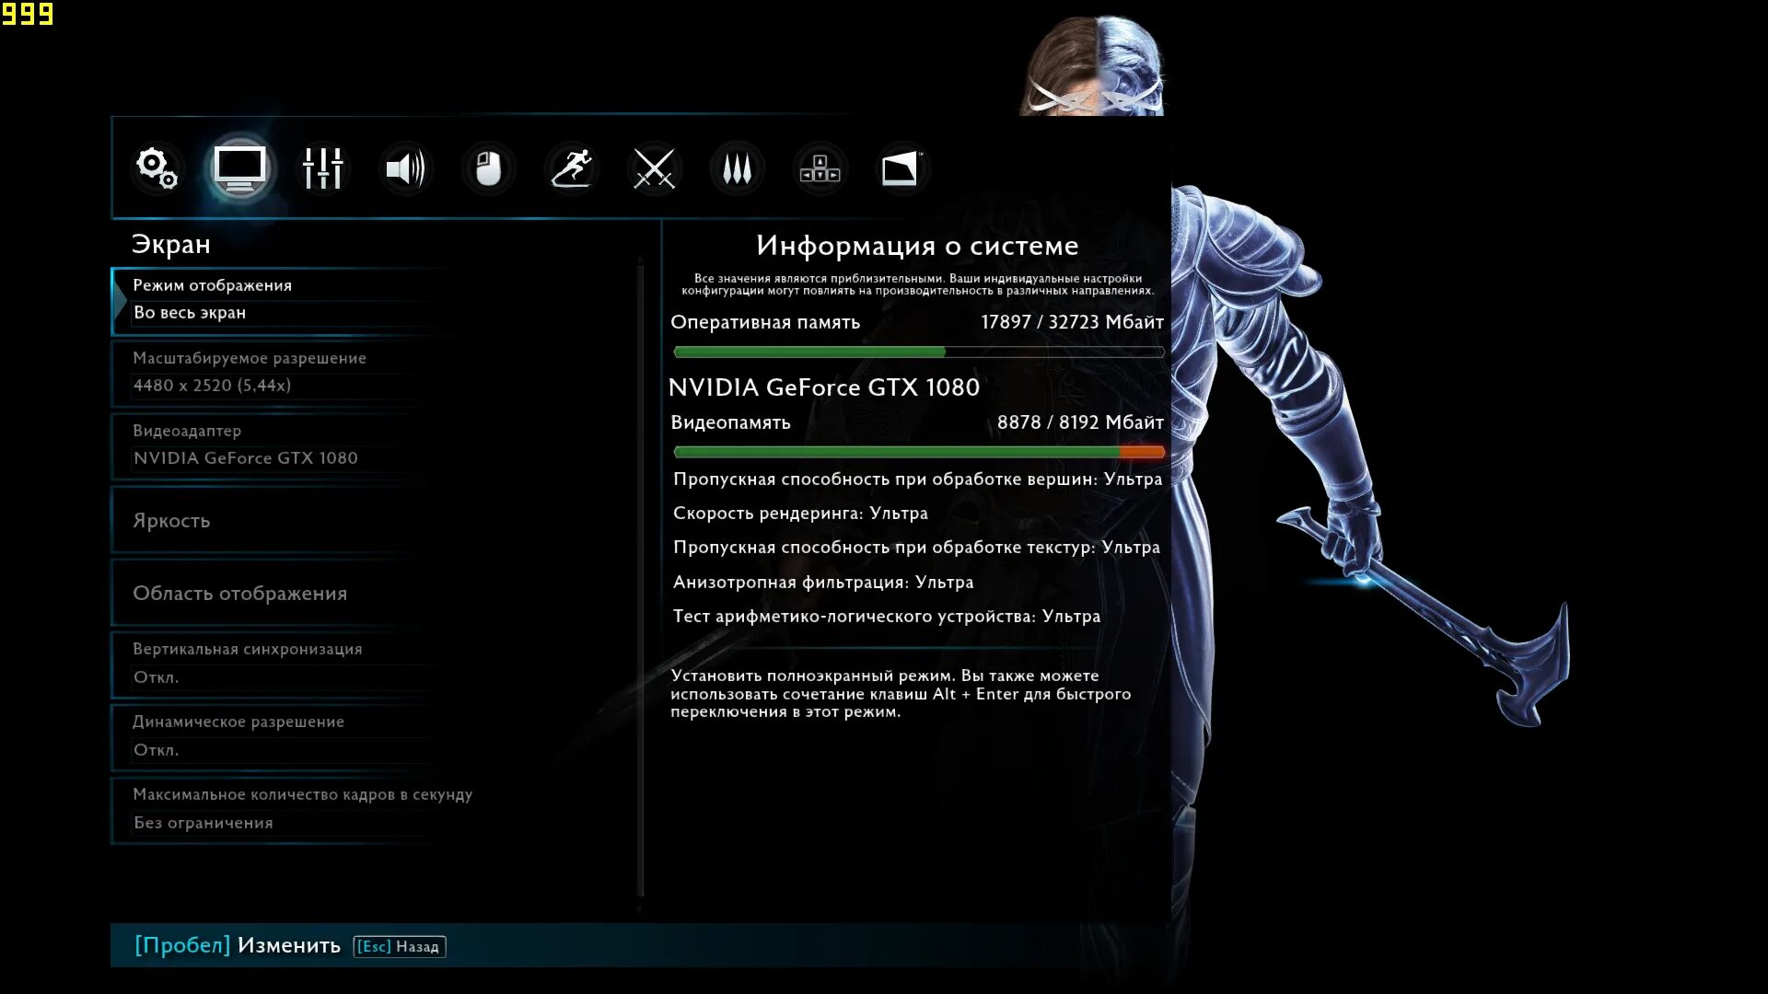Click the [Пробел] Изменить button

point(238,945)
